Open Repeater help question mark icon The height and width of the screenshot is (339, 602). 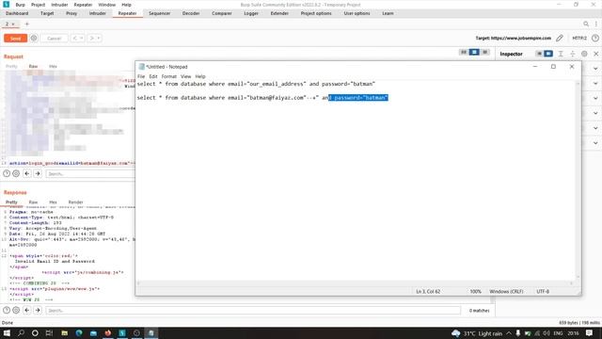(x=595, y=38)
